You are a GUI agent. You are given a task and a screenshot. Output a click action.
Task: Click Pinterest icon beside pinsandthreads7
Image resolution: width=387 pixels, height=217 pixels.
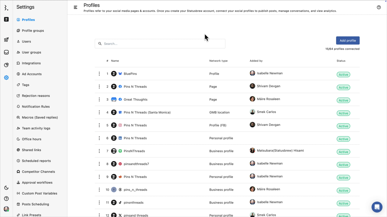click(x=120, y=164)
